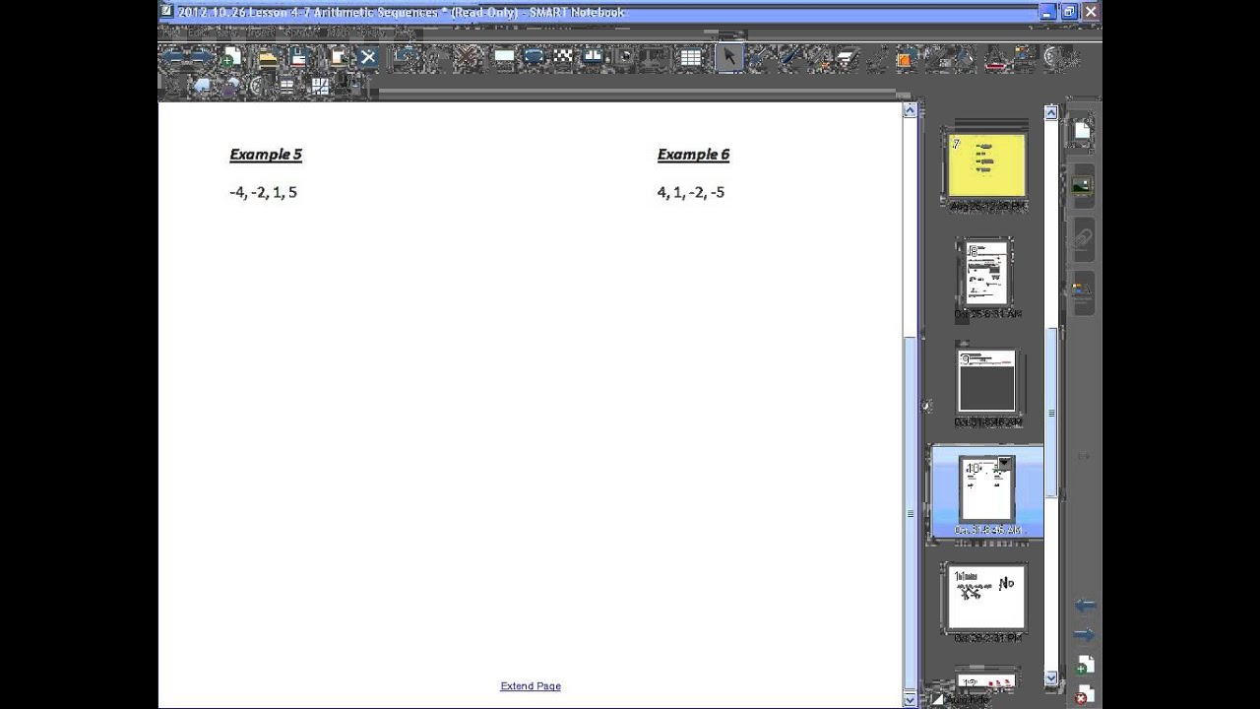This screenshot has width=1260, height=709.
Task: Show the Screen Shade
Action: coord(504,56)
